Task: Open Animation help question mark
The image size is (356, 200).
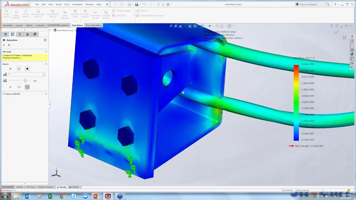Action: (45, 40)
